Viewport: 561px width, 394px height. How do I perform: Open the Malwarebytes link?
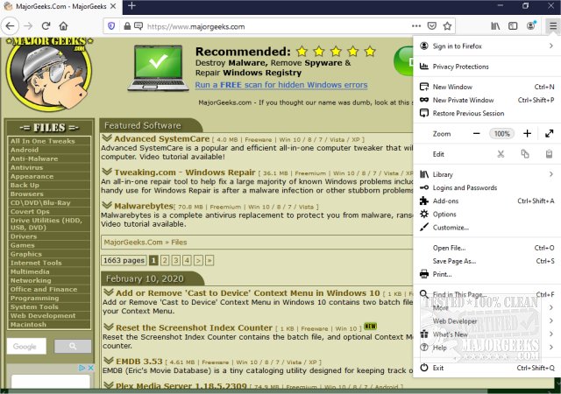144,206
